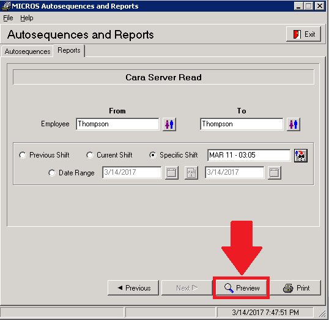The image size is (329, 320).
Task: Open calendar for Date Range end date
Action: click(x=274, y=173)
